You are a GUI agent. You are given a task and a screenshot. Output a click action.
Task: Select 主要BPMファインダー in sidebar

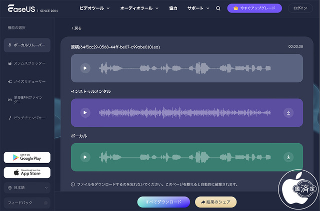(x=27, y=100)
